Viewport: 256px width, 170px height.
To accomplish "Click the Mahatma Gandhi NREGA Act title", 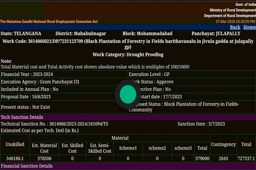I will pos(49,22).
